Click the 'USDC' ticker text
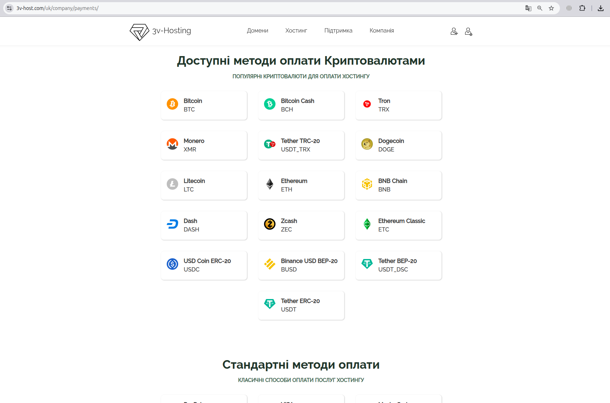This screenshot has height=403, width=610. coord(191,270)
